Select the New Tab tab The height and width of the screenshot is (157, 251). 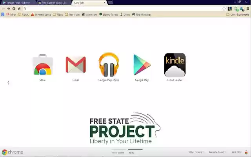coord(89,3)
